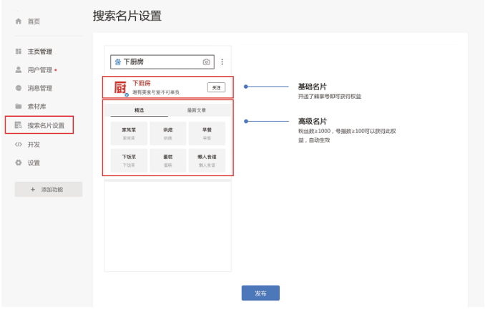Click the 关注 follow button

(216, 87)
